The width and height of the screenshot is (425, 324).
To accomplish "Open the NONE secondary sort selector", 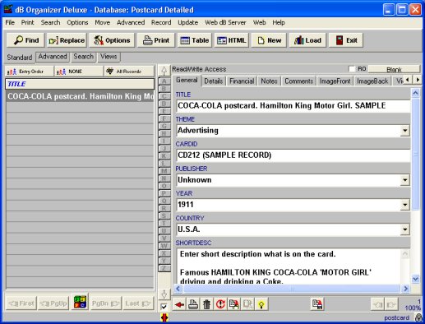I will click(x=79, y=72).
